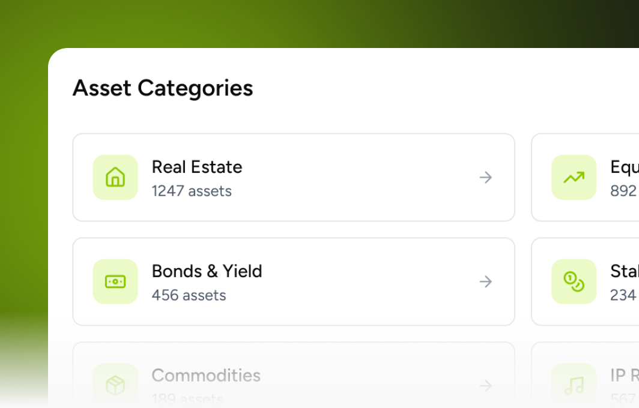The height and width of the screenshot is (408, 639).
Task: Click the '189 assets' count text
Action: (x=187, y=399)
